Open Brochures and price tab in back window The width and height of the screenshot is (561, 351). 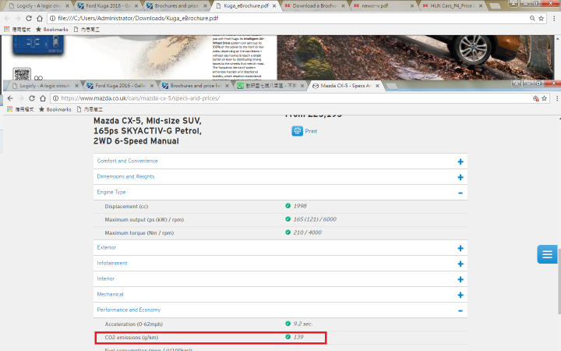coord(177,5)
